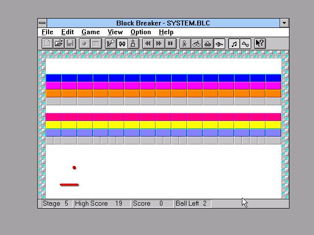Screen dimensions: 314x235
Task: Open the Edit menu
Action: point(68,32)
